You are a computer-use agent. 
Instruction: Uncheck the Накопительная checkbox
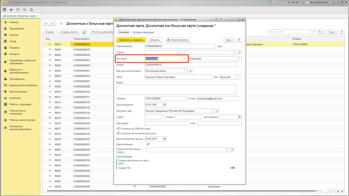[x=148, y=144]
